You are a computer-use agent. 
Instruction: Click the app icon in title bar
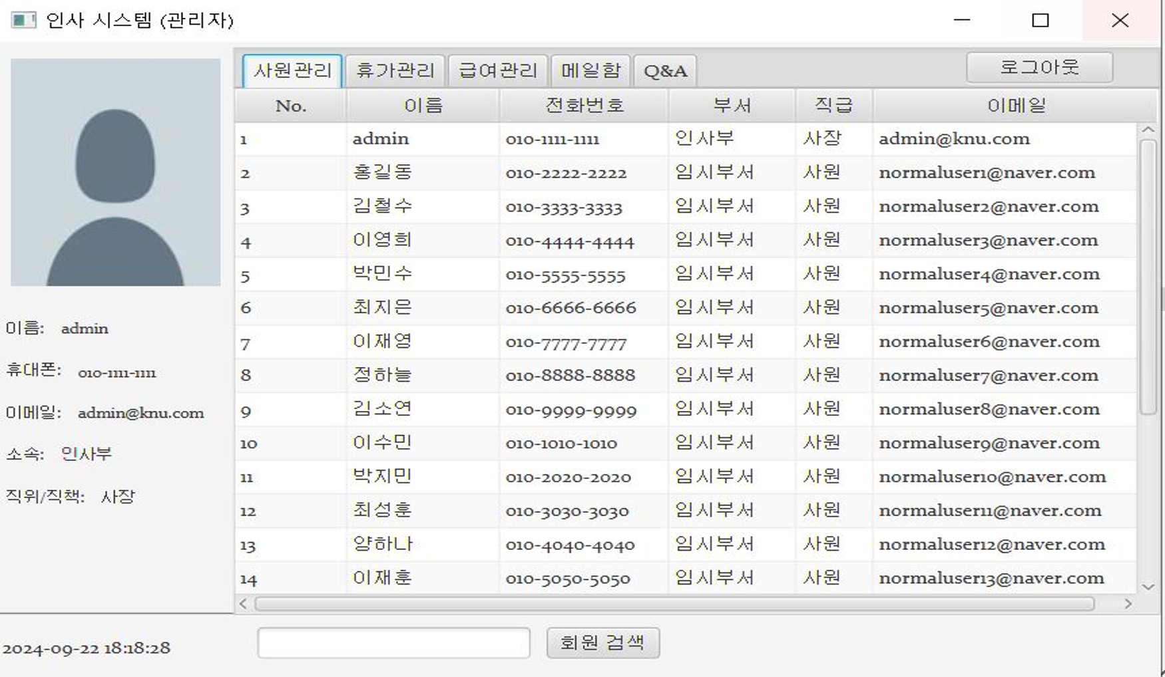[x=23, y=20]
